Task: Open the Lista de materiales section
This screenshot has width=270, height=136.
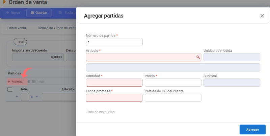Action: pyautogui.click(x=100, y=112)
